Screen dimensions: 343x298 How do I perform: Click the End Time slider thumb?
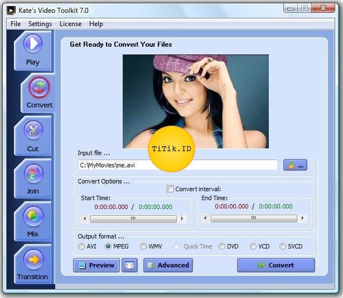254,218
